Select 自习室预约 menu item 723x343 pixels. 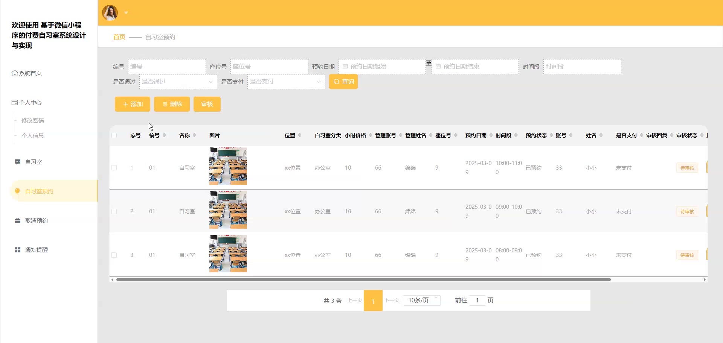(x=39, y=191)
